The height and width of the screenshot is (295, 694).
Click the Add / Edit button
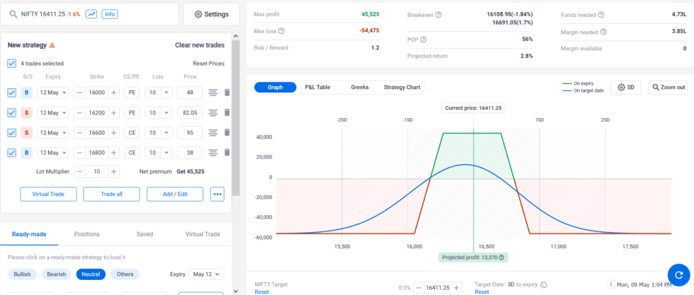[x=175, y=194]
